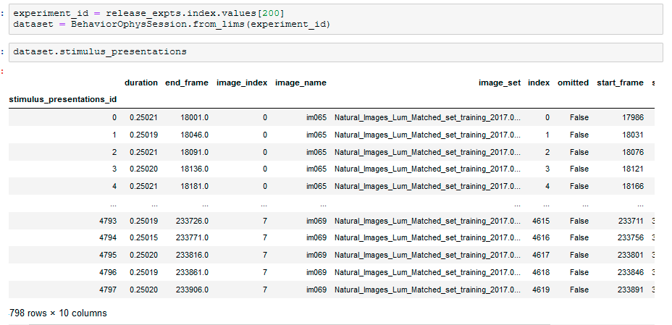Click start_frame value 233756
Image resolution: width=672 pixels, height=325 pixels.
(x=631, y=237)
